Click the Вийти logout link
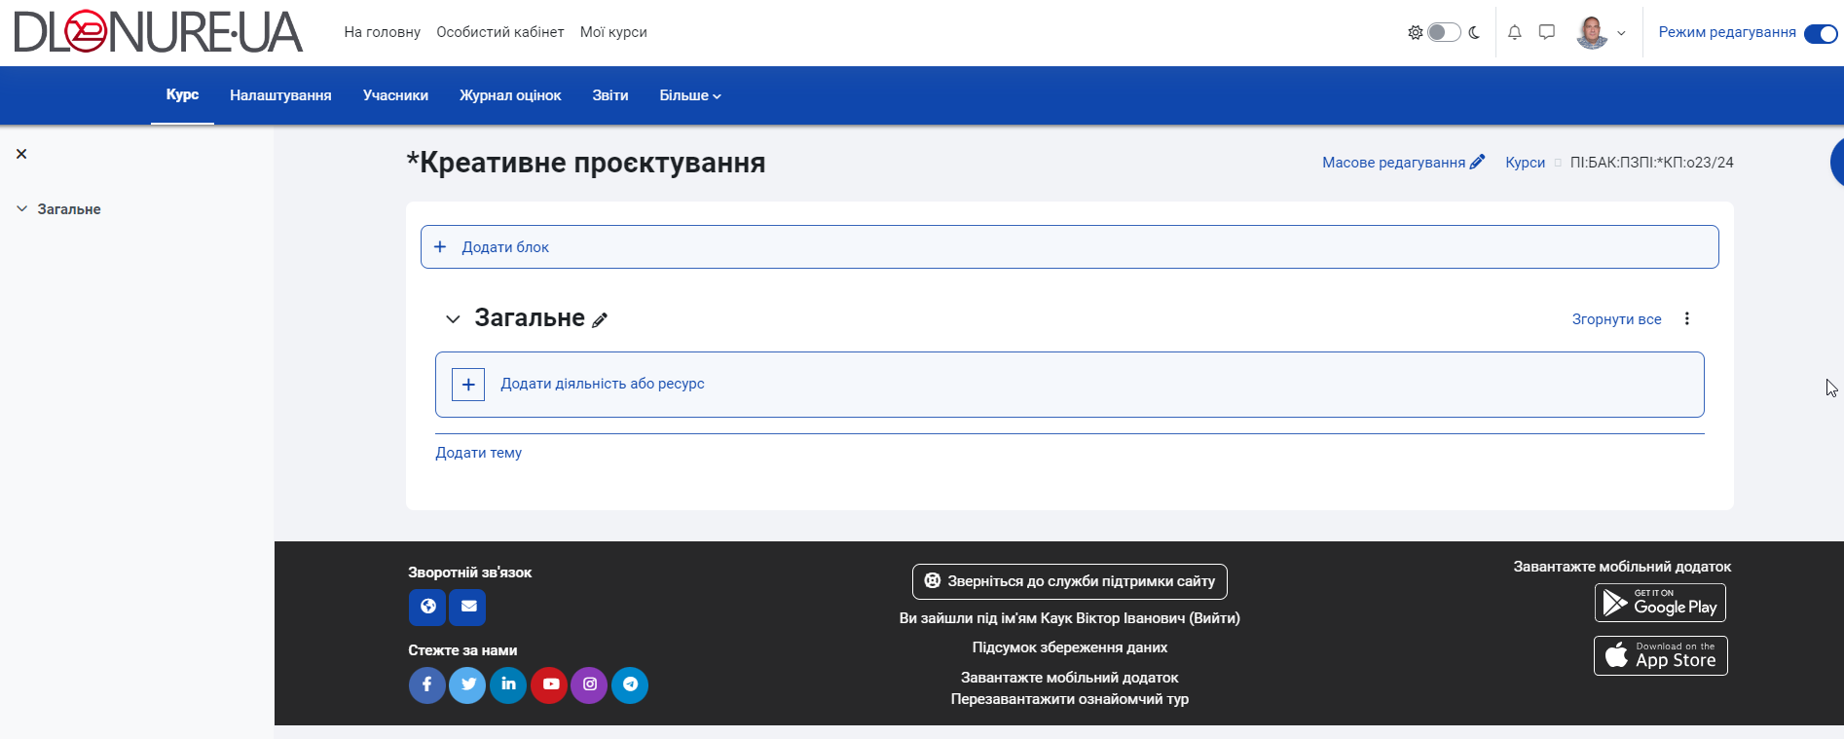The width and height of the screenshot is (1844, 739). coord(1214,618)
